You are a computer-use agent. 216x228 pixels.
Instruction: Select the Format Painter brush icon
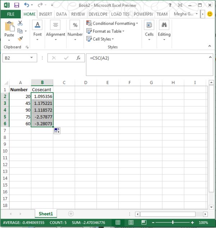coord(20,39)
